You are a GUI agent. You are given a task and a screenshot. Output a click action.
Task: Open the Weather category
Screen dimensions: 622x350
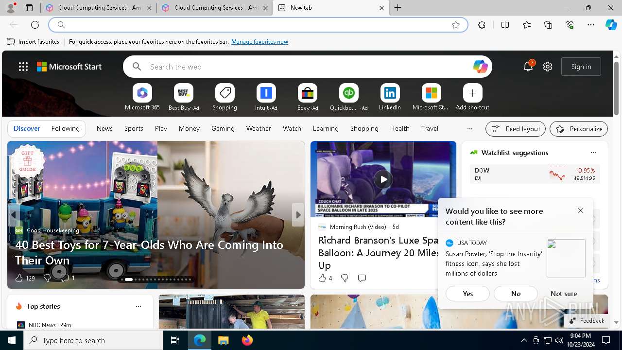tap(259, 128)
